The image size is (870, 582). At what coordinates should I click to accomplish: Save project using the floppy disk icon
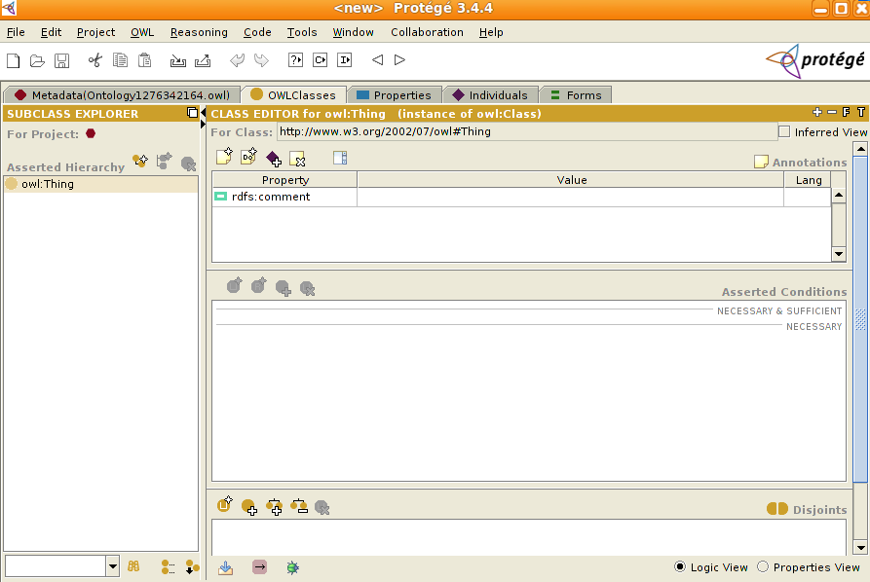[x=61, y=60]
